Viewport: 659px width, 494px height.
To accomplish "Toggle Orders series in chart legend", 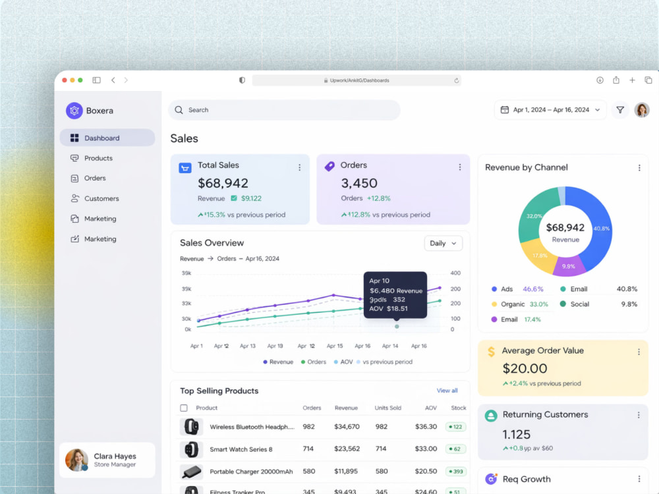I will (314, 362).
